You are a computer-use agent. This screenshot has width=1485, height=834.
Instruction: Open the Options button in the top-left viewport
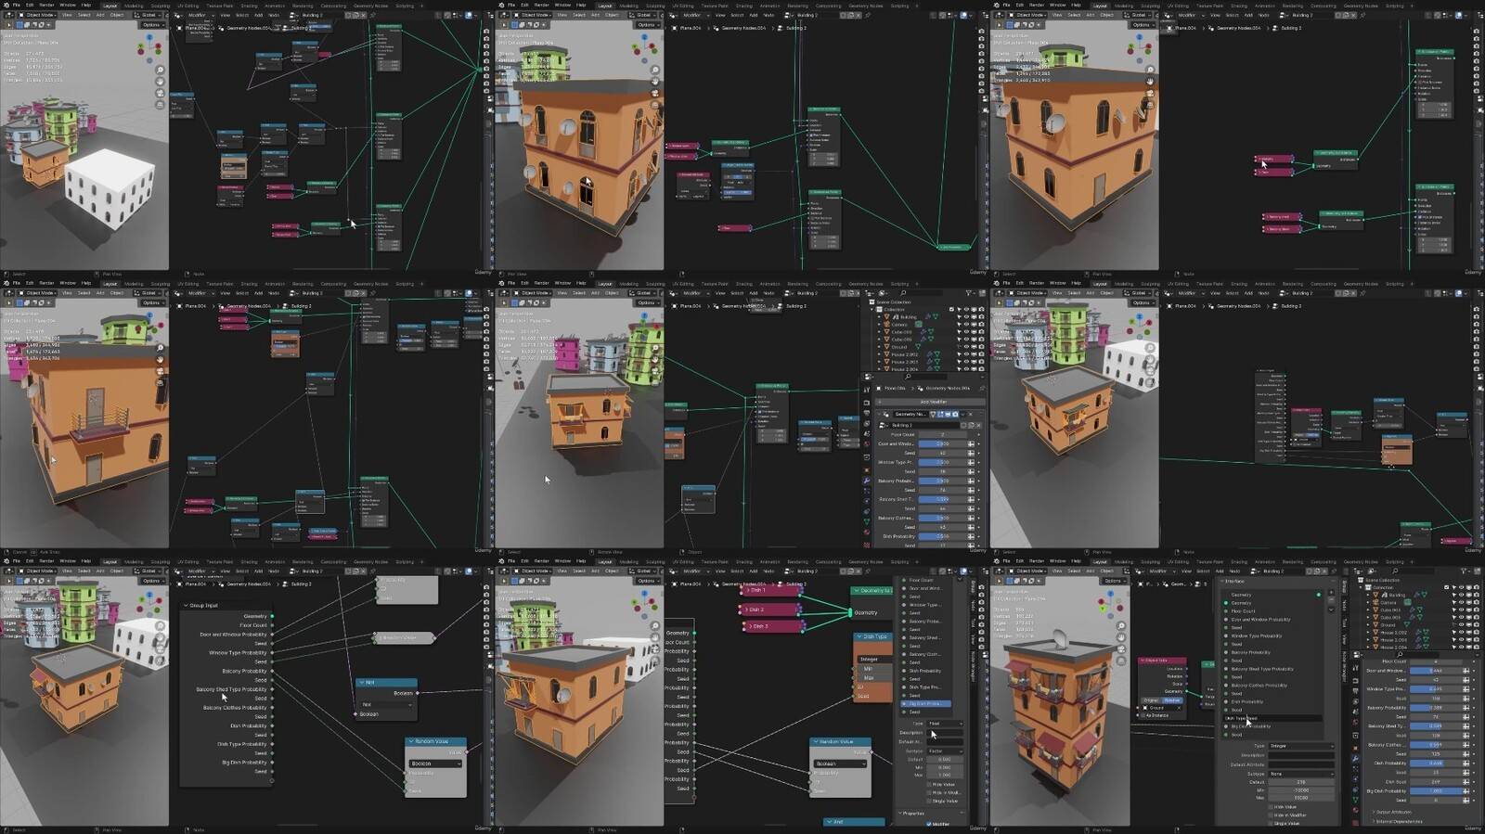click(x=151, y=25)
